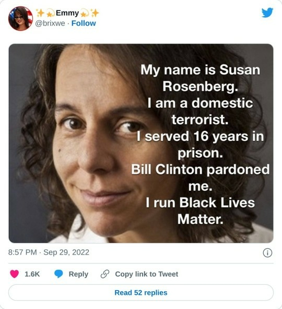Screen dimensions: 282x309
Task: Open Read 52 replies button
Action: pos(141,292)
